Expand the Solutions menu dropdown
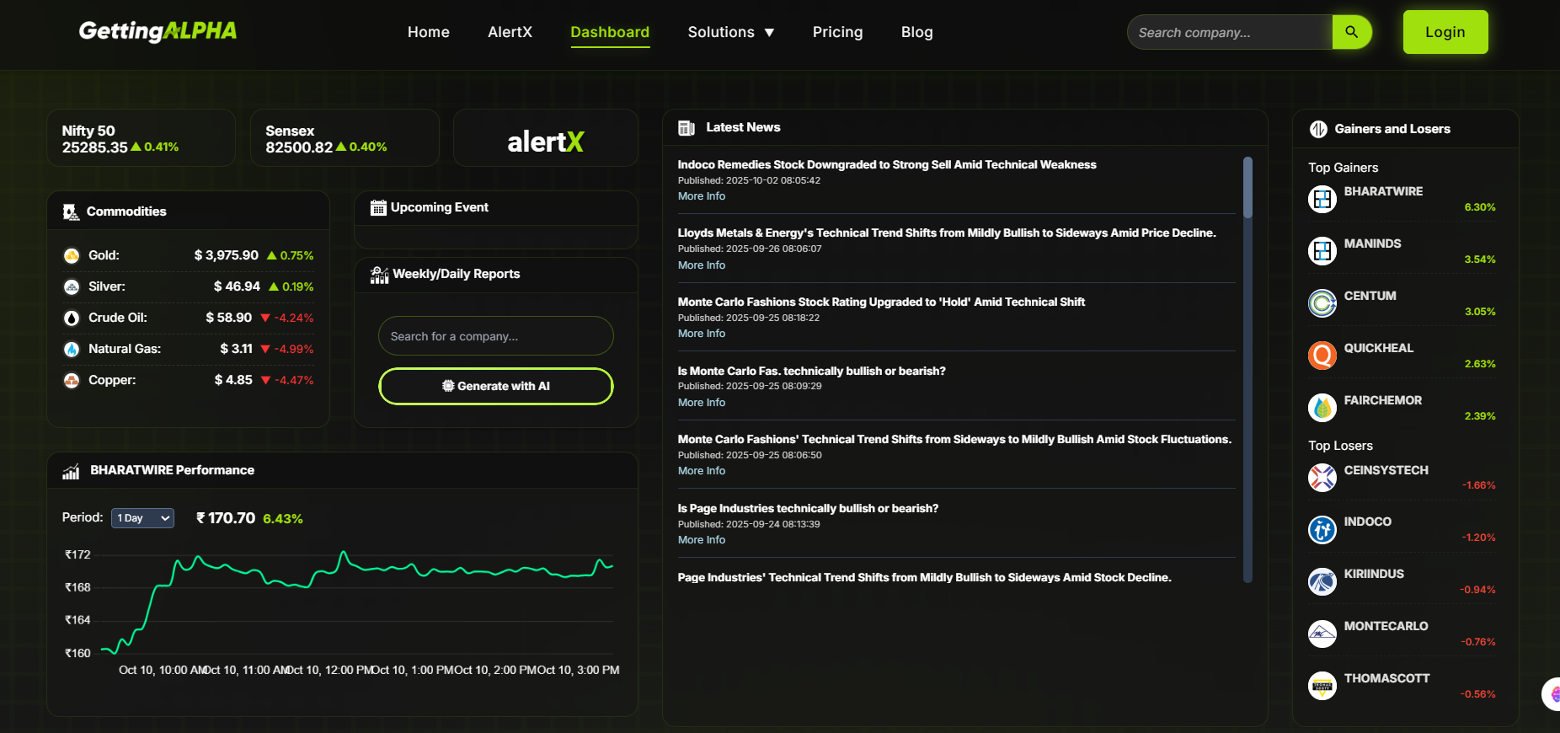 point(731,32)
